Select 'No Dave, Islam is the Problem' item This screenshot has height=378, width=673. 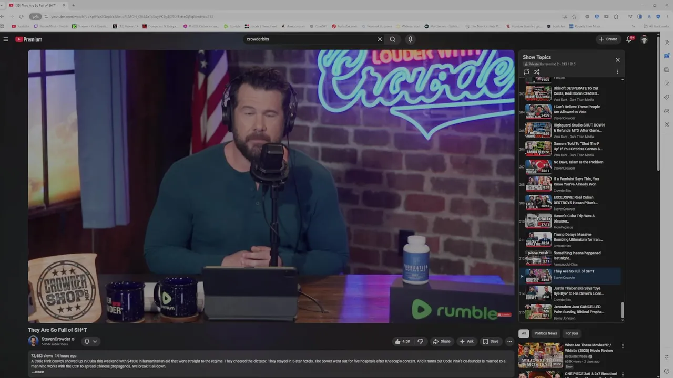570,167
